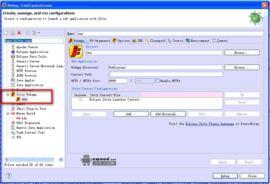270x184 pixels.
Task: Click the New launch configuration icon
Action: (x=7, y=33)
